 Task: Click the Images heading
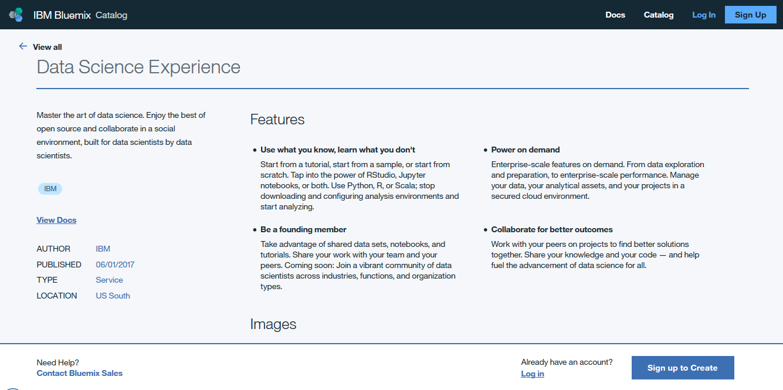click(x=273, y=324)
